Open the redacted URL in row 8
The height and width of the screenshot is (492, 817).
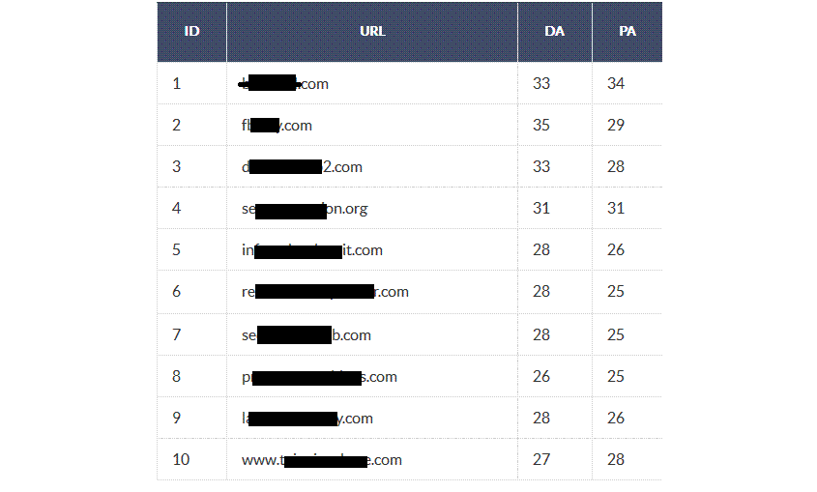pos(319,377)
